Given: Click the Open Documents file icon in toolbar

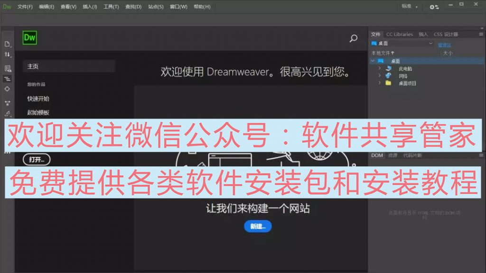Looking at the screenshot, I should tap(8, 44).
